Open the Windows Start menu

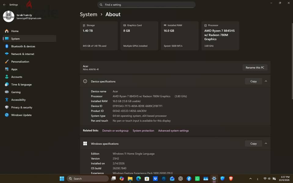pos(62,178)
